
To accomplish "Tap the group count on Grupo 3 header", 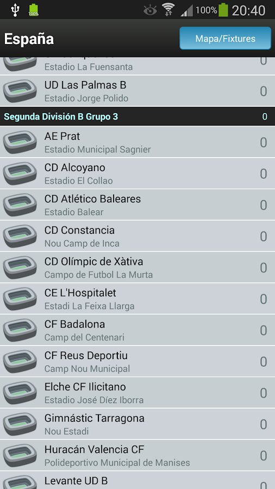I will pyautogui.click(x=265, y=117).
